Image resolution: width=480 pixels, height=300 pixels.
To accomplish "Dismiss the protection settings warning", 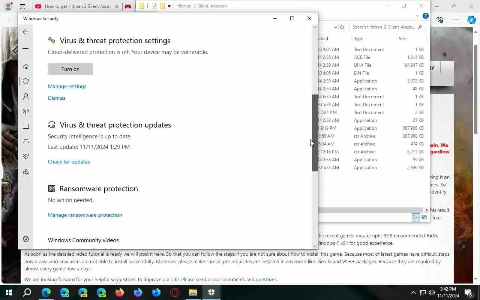I will [57, 98].
